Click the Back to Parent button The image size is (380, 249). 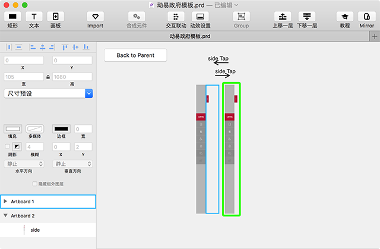(135, 55)
